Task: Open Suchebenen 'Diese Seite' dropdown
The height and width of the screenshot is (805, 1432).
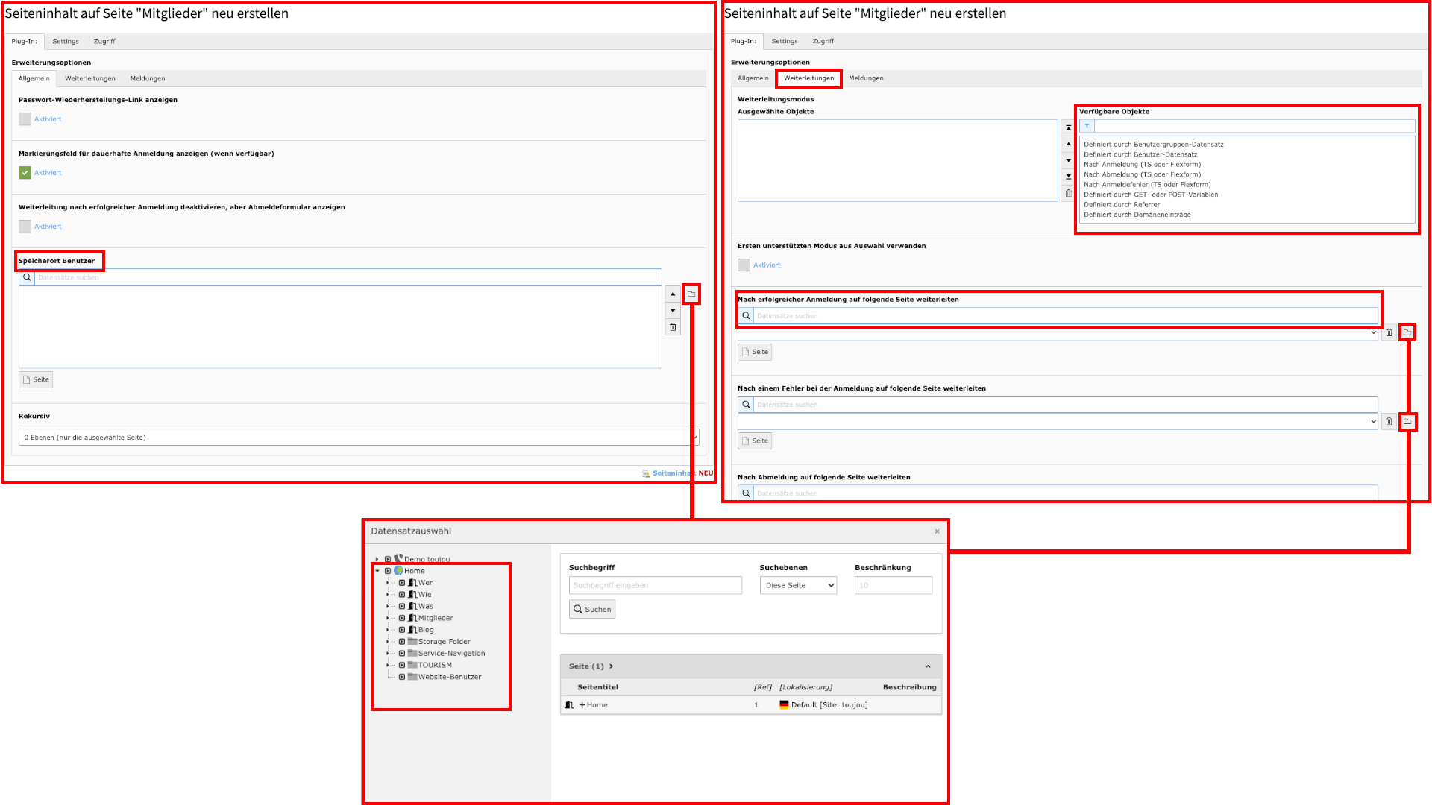Action: (x=797, y=586)
